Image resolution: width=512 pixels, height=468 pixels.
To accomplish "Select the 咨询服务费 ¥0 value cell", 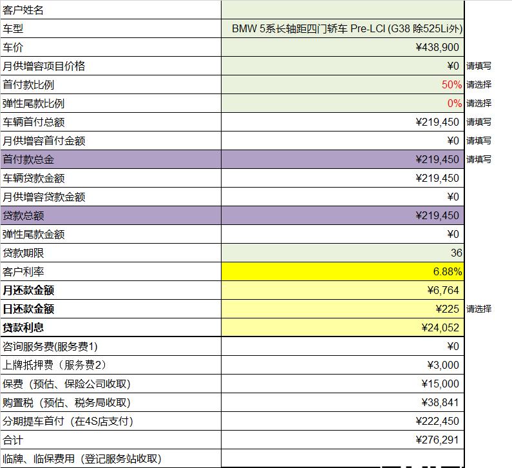I will pyautogui.click(x=343, y=346).
